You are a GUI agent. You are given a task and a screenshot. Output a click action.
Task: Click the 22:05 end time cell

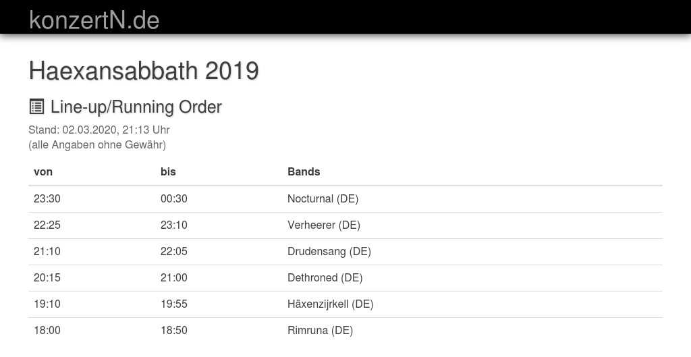click(174, 251)
